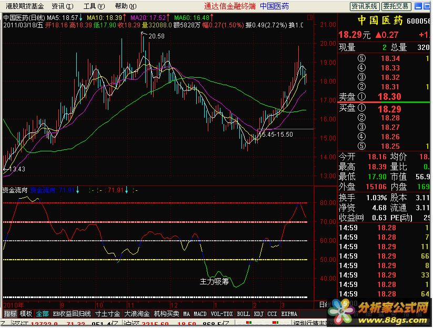Switch to ER收益回归线 indicator
The height and width of the screenshot is (328, 433).
72,314
